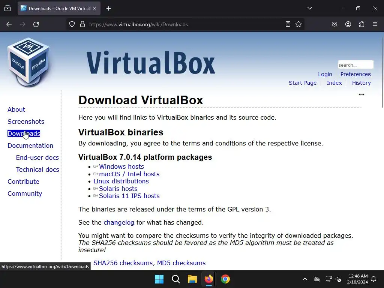Go back with the back arrow

[x=9, y=24]
